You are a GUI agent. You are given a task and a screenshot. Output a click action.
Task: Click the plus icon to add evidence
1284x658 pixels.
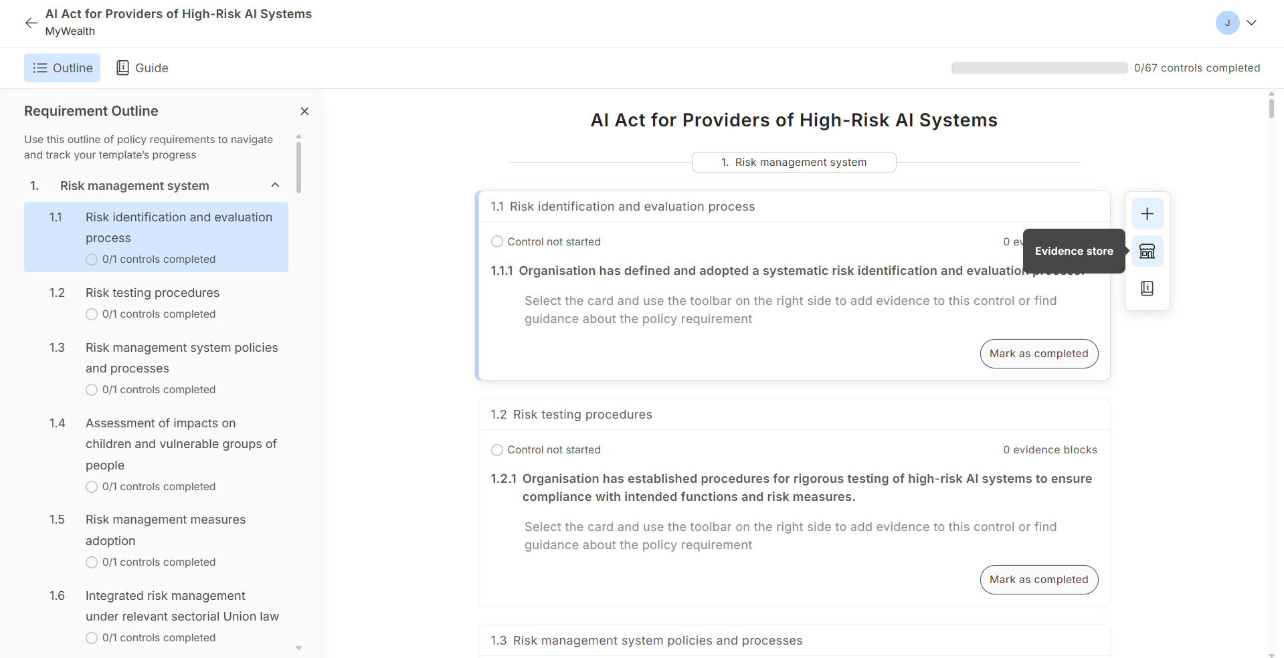[1147, 214]
